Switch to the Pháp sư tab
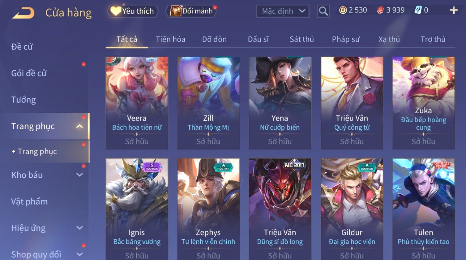The height and width of the screenshot is (260, 466). [x=346, y=39]
